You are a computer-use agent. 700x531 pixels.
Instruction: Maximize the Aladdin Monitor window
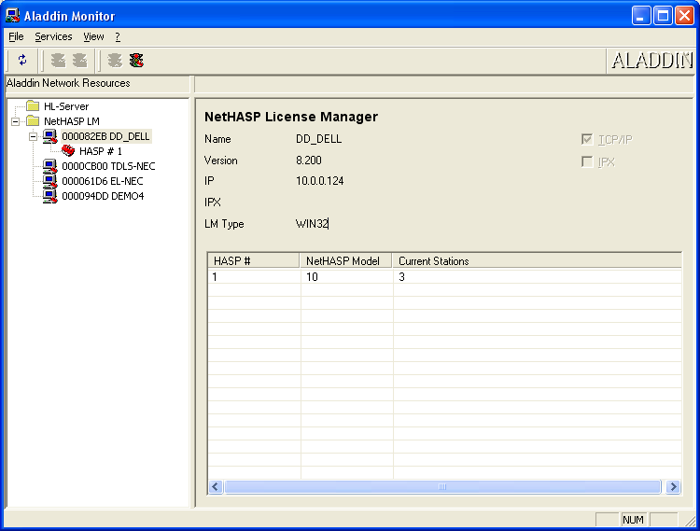point(663,16)
